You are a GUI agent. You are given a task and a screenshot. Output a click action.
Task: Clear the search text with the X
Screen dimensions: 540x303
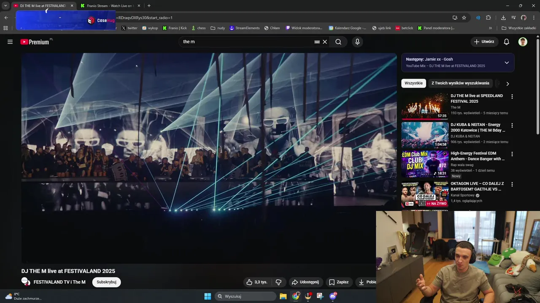[325, 42]
